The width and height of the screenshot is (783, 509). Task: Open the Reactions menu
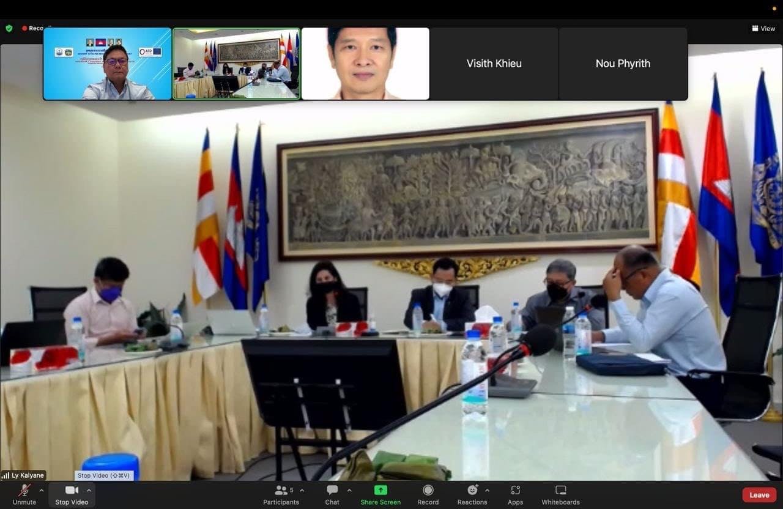point(472,494)
